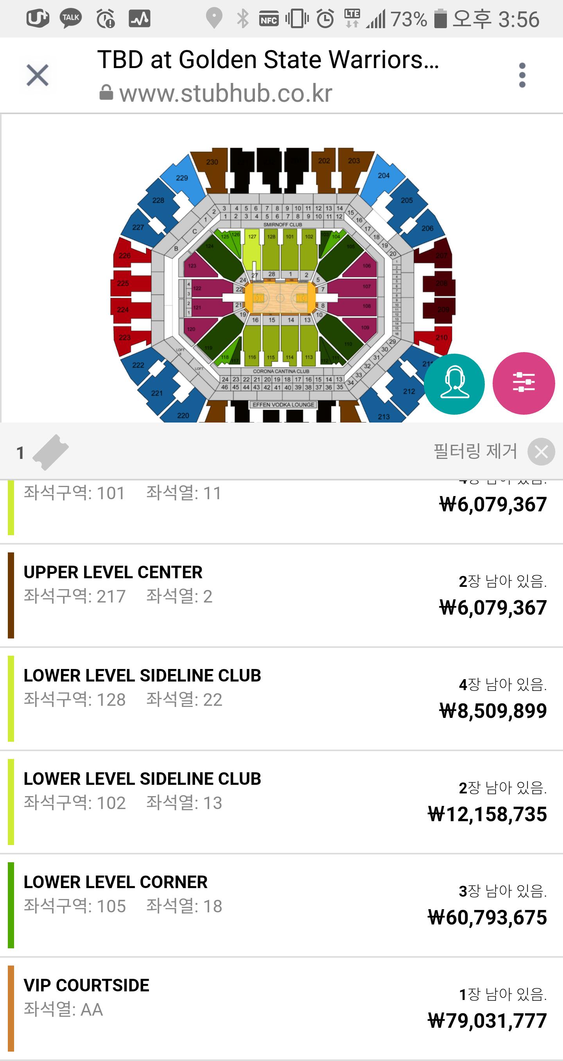Open the three-dot overflow menu
563x1061 pixels.
522,76
